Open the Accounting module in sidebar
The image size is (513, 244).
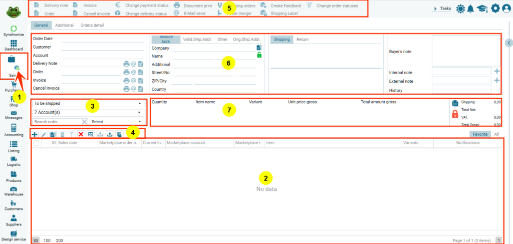14,128
